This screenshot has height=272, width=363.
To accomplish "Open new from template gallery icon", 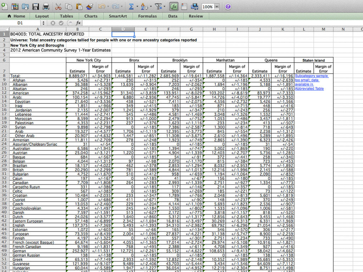I will coord(15,6).
